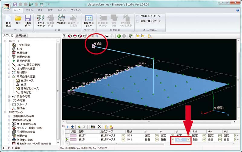The image size is (242, 152).
Task: Start FEM解析 analysis
Action: pyautogui.click(x=61, y=20)
